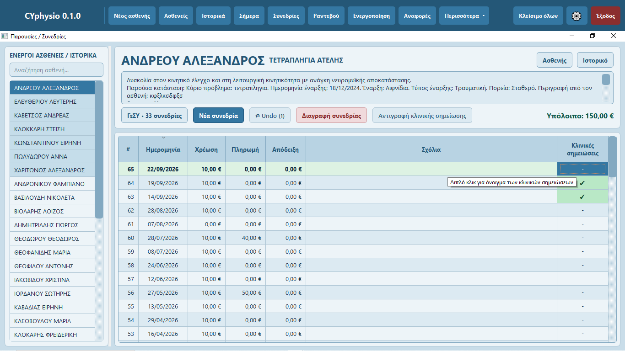Click the Χρέωση column header
Screen dimensions: 625x351
[206, 149]
